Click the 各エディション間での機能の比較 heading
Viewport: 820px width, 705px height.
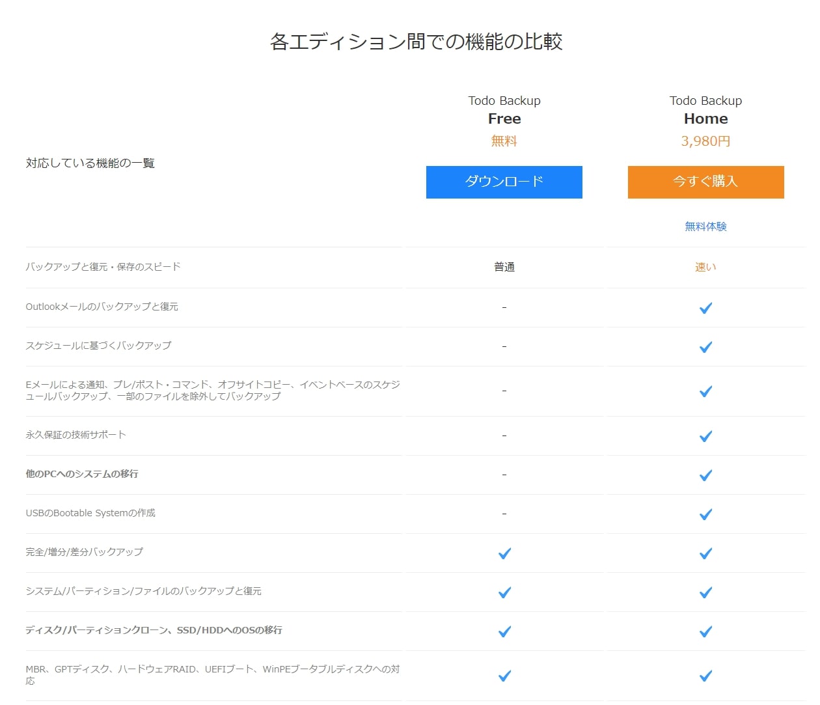tap(416, 42)
